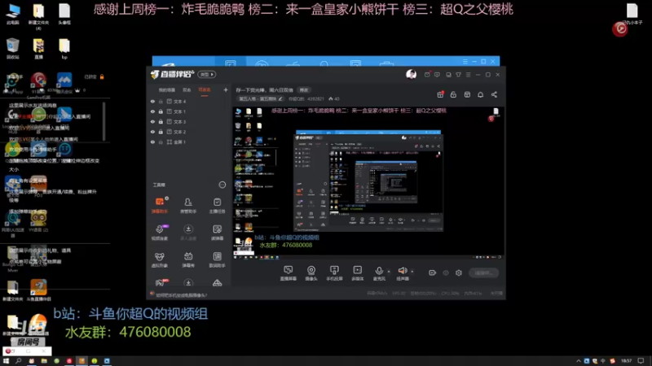Toggle visibility eye of layer 文本 1
This screenshot has height=366, width=652.
(x=152, y=111)
